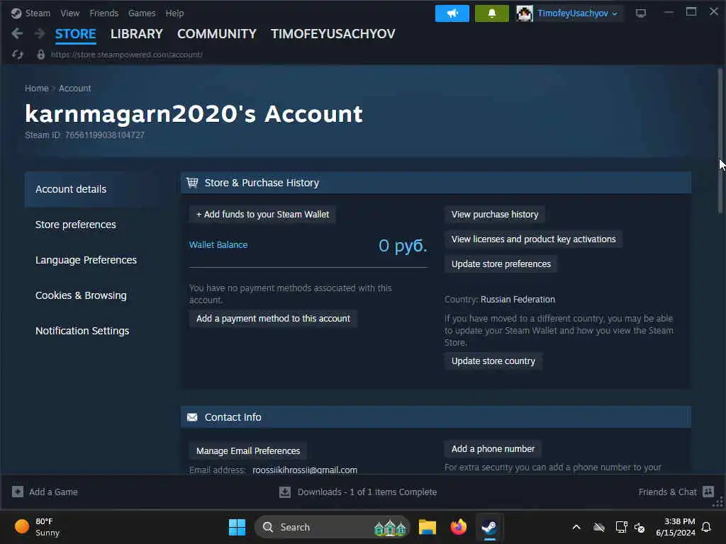726x544 pixels.
Task: Click Update store preferences button
Action: click(501, 264)
